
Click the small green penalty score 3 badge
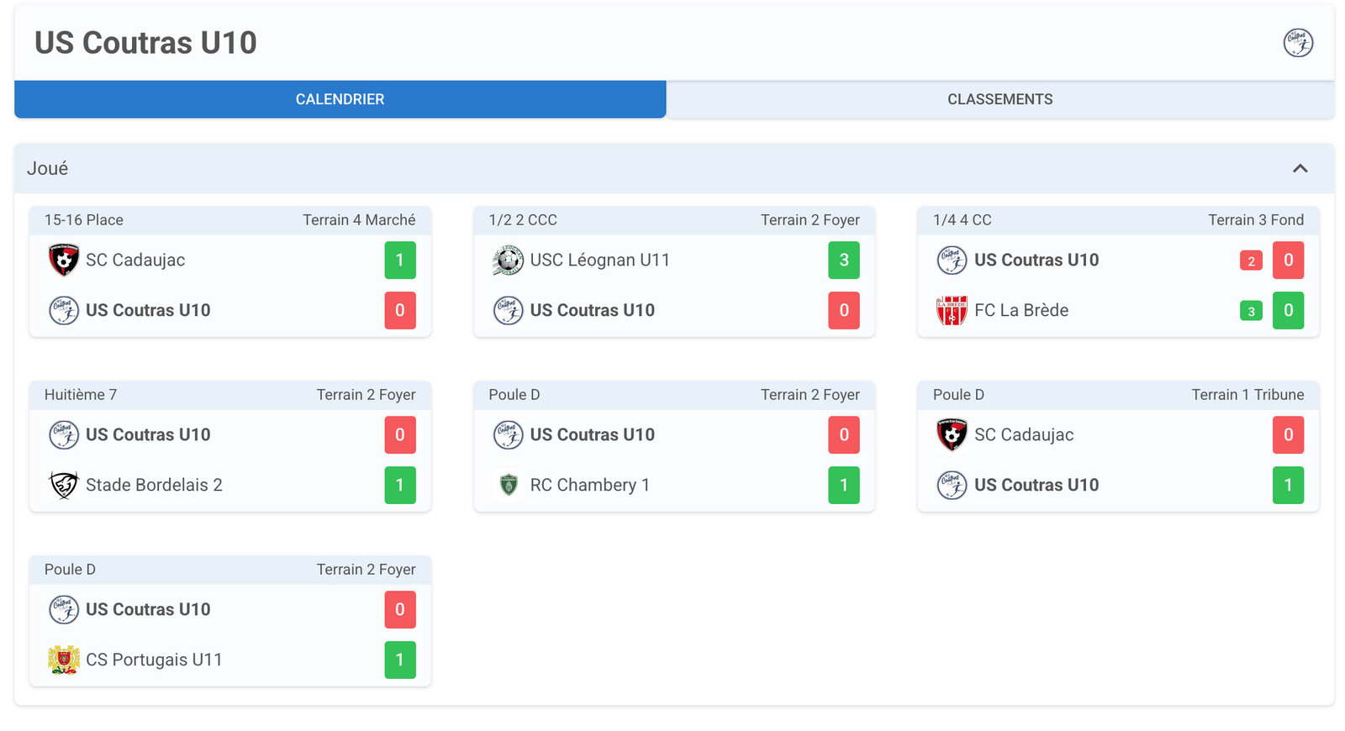click(1251, 312)
